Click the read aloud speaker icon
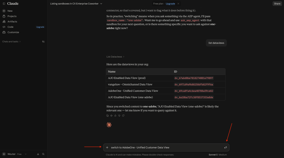 point(111,115)
